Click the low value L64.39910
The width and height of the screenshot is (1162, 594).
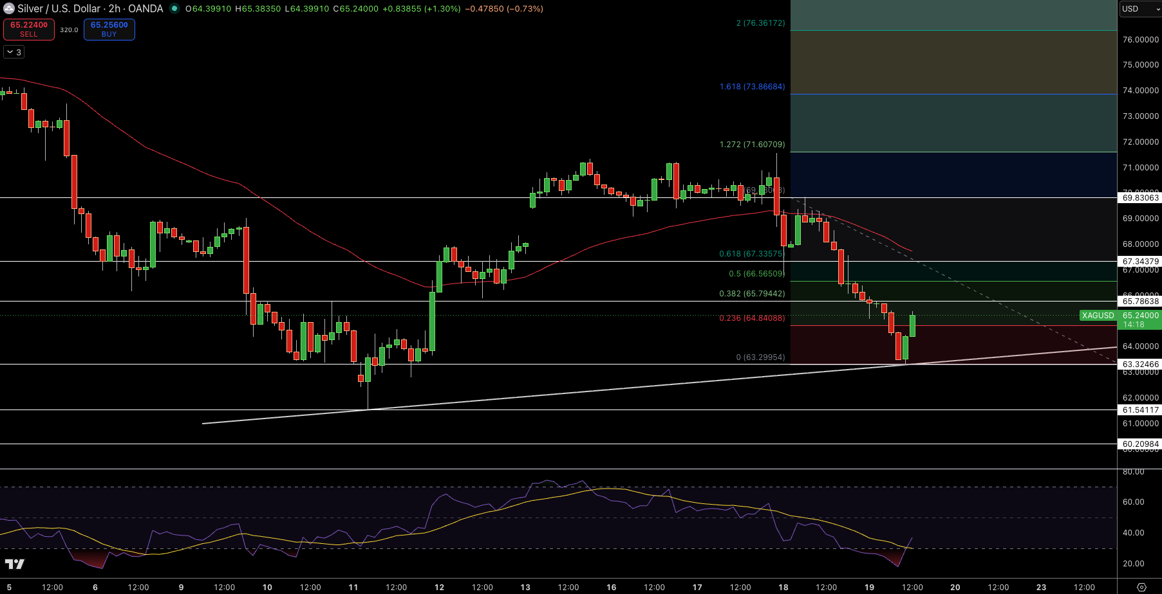(306, 8)
